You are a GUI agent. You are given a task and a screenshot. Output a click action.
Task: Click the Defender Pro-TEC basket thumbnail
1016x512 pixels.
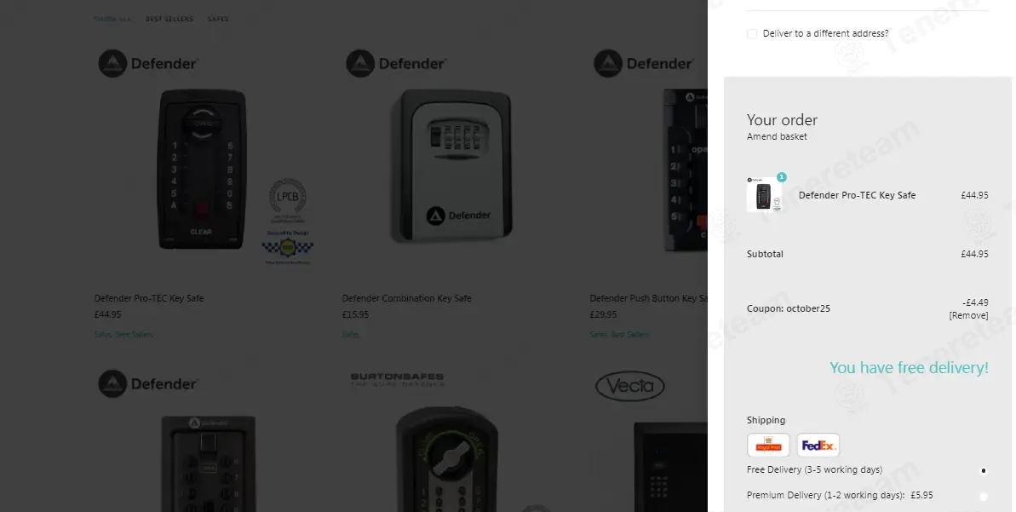[x=765, y=194]
